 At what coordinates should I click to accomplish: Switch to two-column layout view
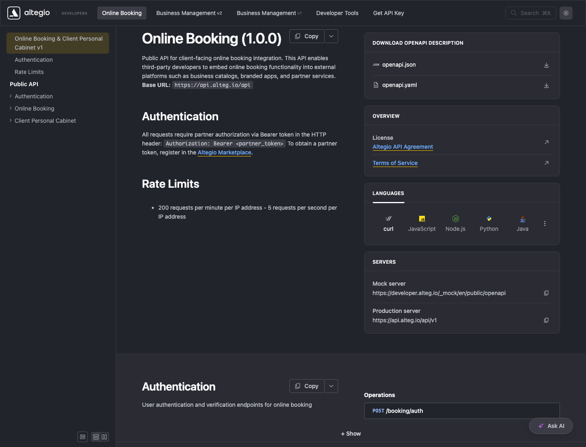pyautogui.click(x=104, y=437)
